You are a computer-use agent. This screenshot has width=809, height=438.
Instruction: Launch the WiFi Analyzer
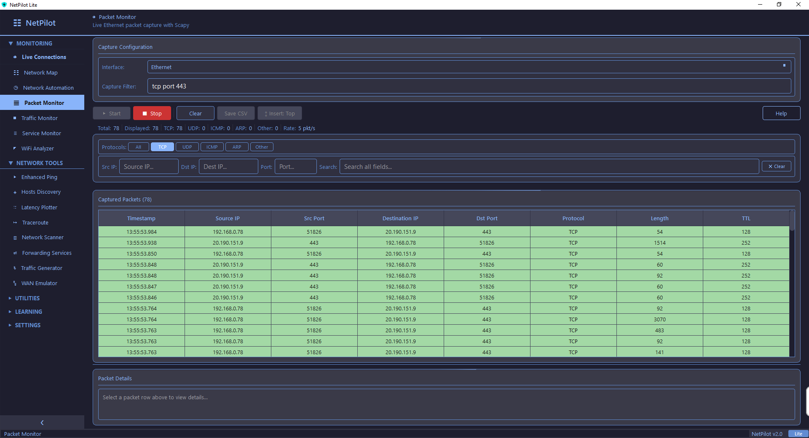pos(38,148)
